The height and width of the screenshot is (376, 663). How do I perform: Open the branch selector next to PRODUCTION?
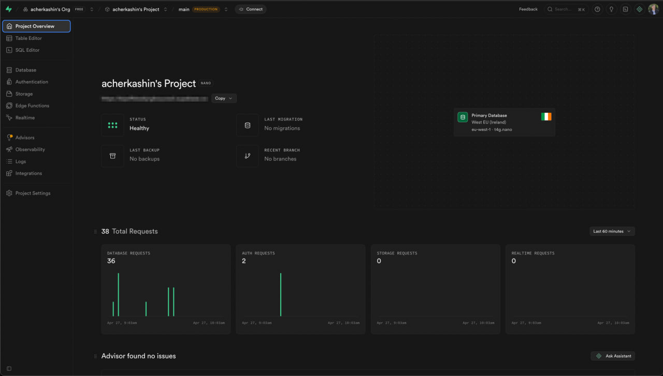226,9
